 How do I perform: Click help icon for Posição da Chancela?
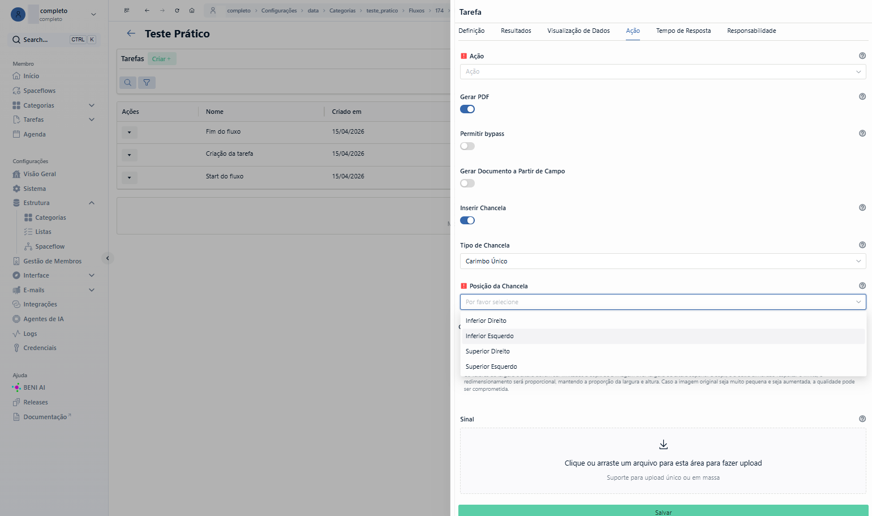[862, 285]
